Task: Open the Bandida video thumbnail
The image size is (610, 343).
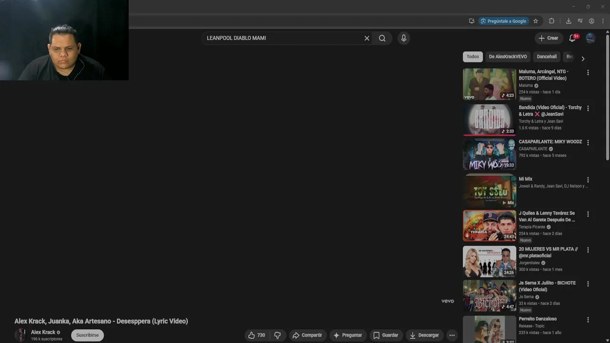Action: click(x=489, y=120)
